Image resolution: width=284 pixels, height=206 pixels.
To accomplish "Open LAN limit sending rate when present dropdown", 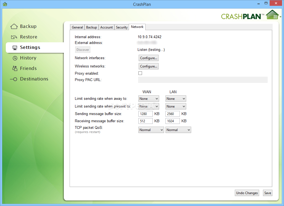I will pyautogui.click(x=176, y=106).
